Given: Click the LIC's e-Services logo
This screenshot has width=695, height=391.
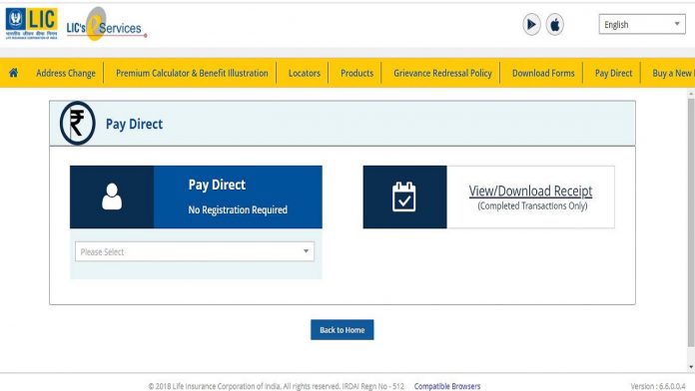Looking at the screenshot, I should coord(106,24).
